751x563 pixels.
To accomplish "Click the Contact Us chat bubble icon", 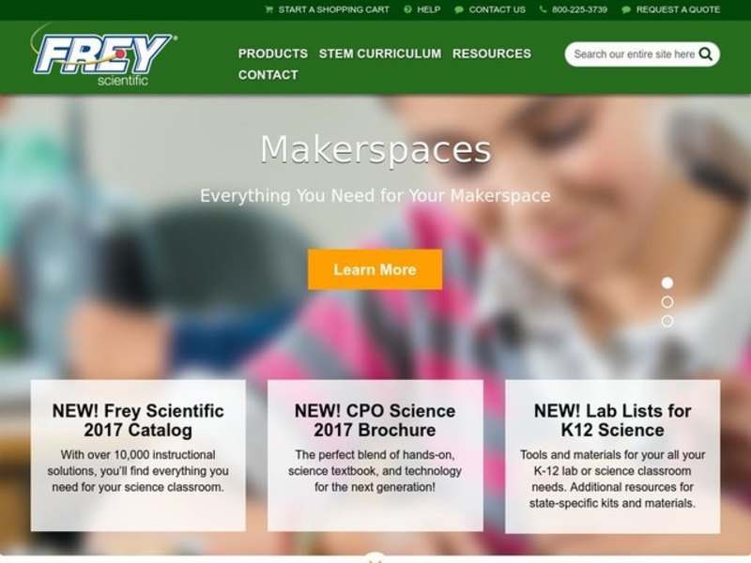I will [459, 9].
